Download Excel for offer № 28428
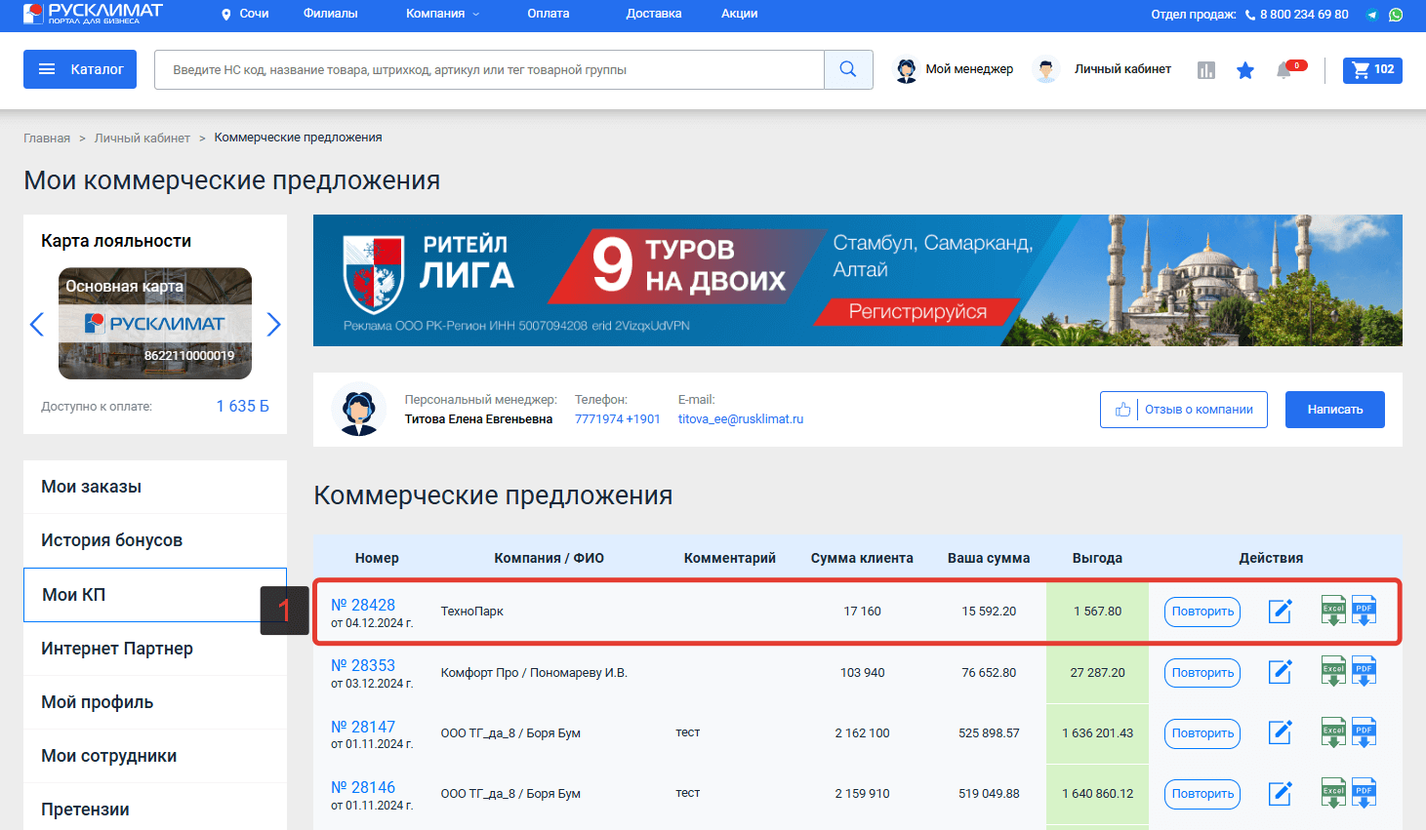 [1333, 611]
